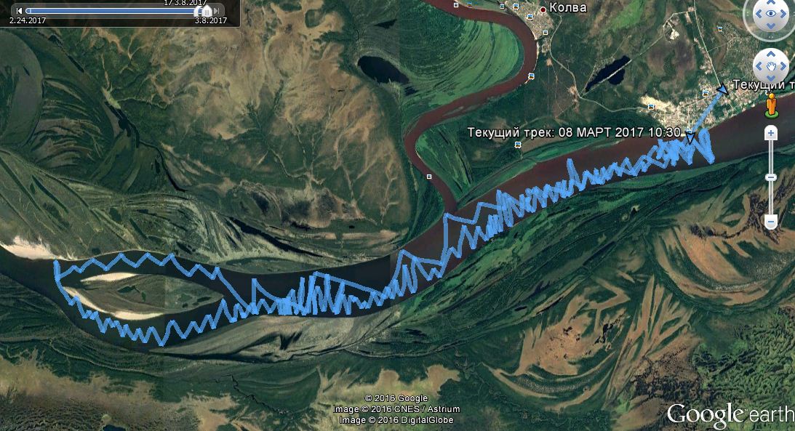Move view right with Move joystick arrow
The height and width of the screenshot is (431, 795).
[783, 66]
